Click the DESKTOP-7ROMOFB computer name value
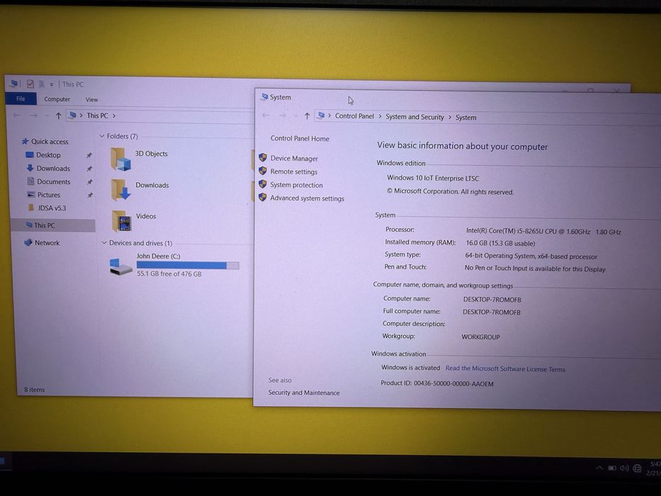The width and height of the screenshot is (661, 496). tap(492, 300)
